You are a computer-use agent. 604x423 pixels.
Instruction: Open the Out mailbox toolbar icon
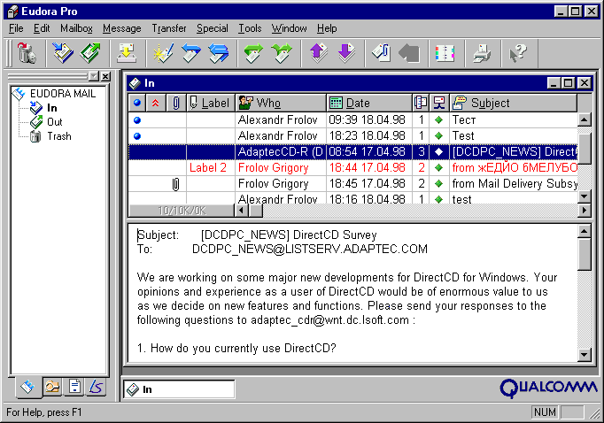(x=90, y=53)
